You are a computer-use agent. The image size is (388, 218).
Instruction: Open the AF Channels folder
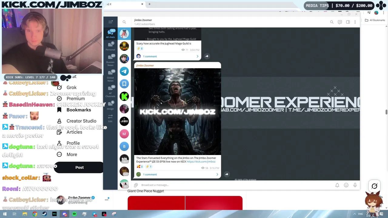(110, 91)
